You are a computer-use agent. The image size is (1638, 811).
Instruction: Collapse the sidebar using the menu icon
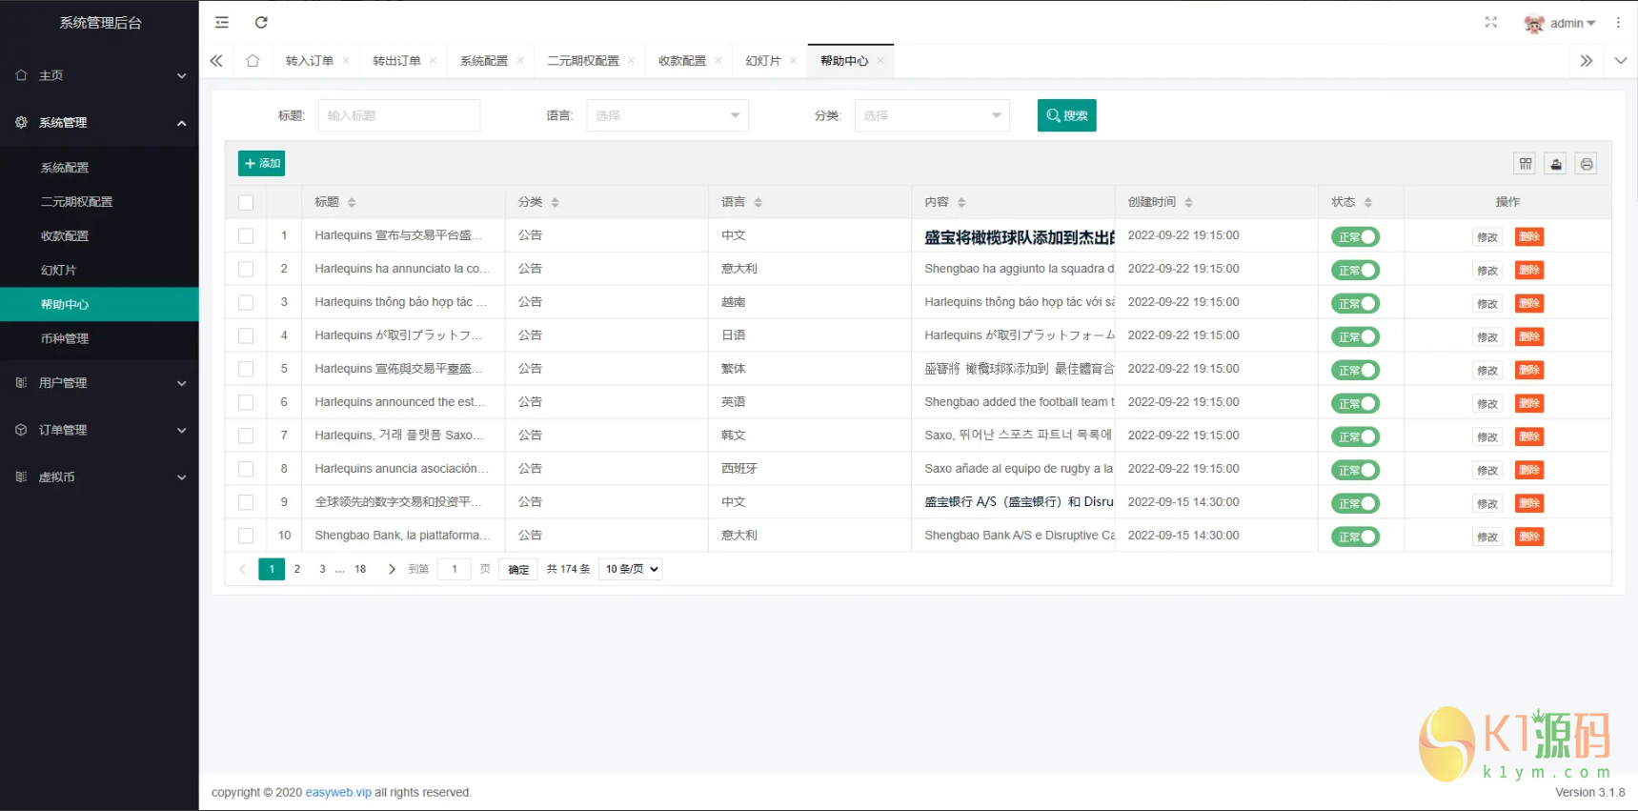[x=222, y=22]
